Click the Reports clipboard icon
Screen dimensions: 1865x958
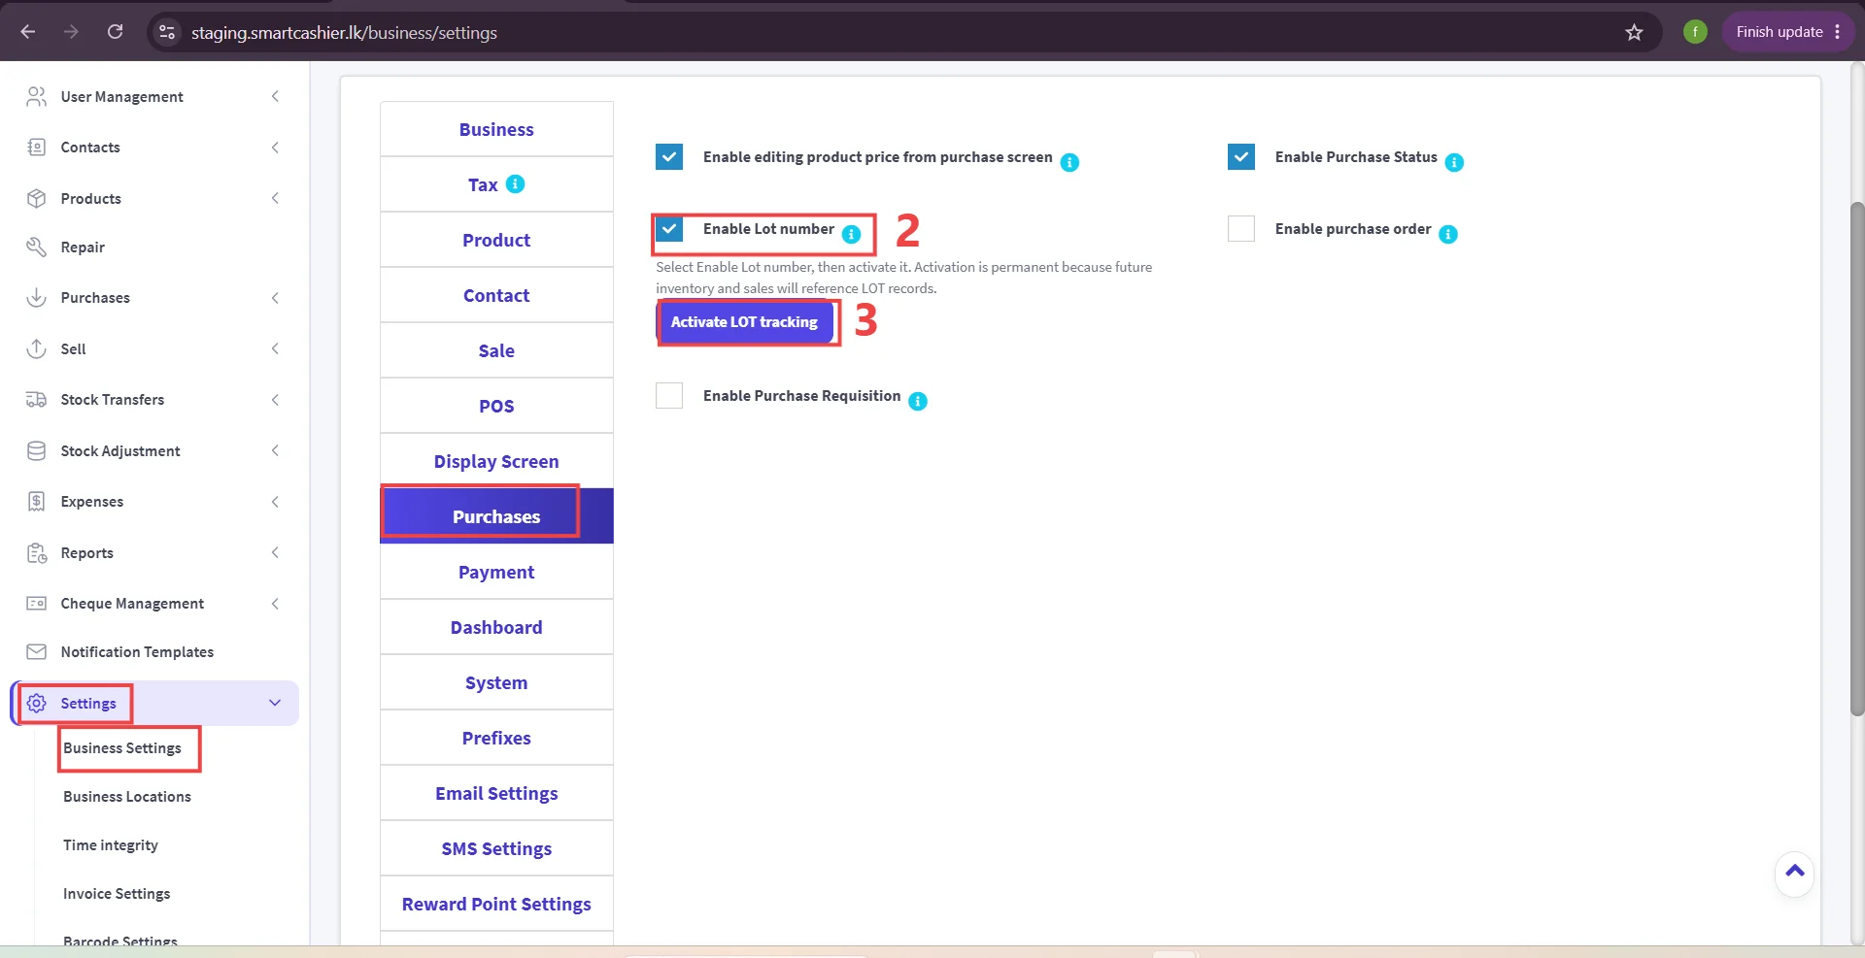point(36,552)
